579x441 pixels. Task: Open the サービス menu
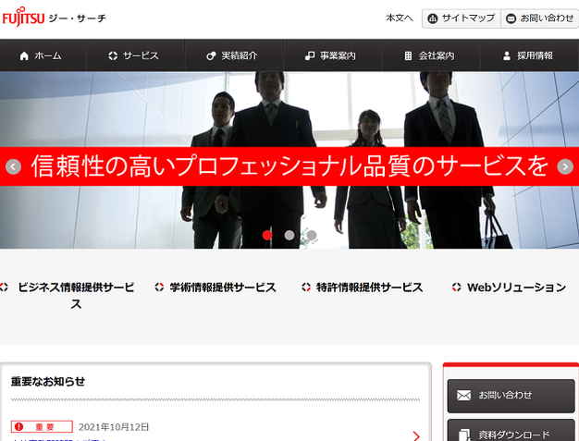click(135, 55)
